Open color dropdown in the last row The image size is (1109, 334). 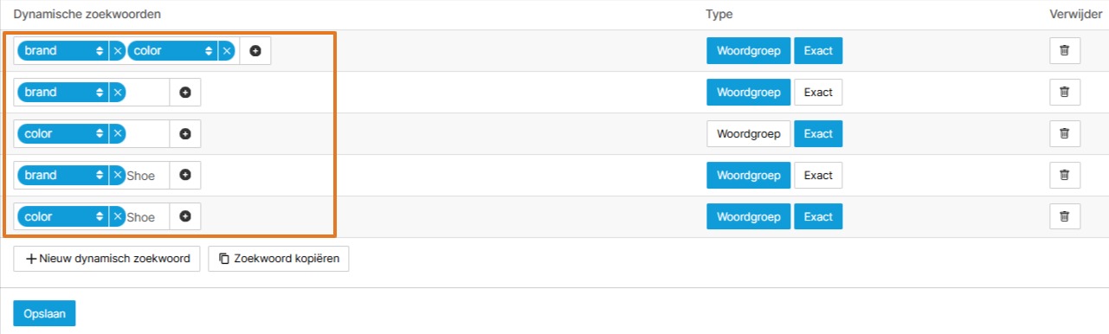tap(63, 217)
